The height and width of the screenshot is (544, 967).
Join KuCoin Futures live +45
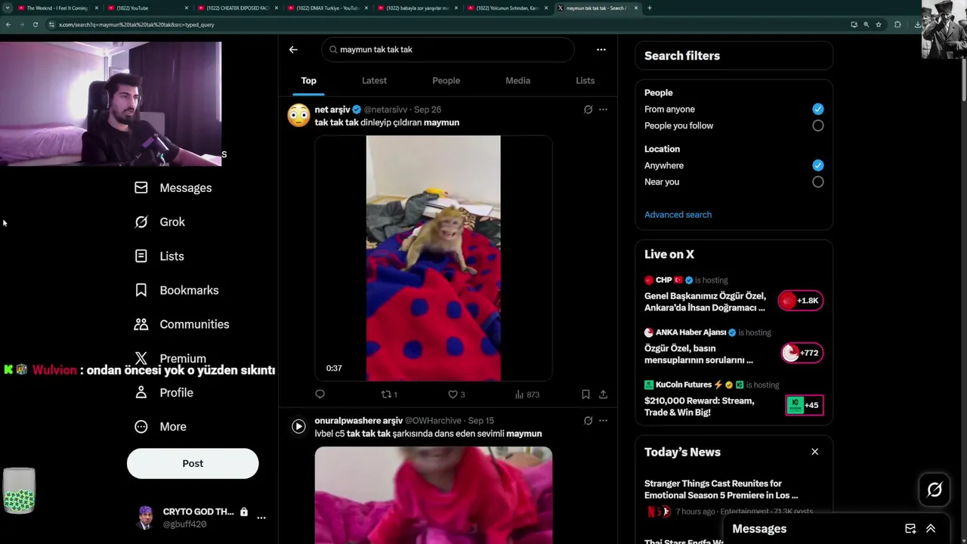(805, 405)
